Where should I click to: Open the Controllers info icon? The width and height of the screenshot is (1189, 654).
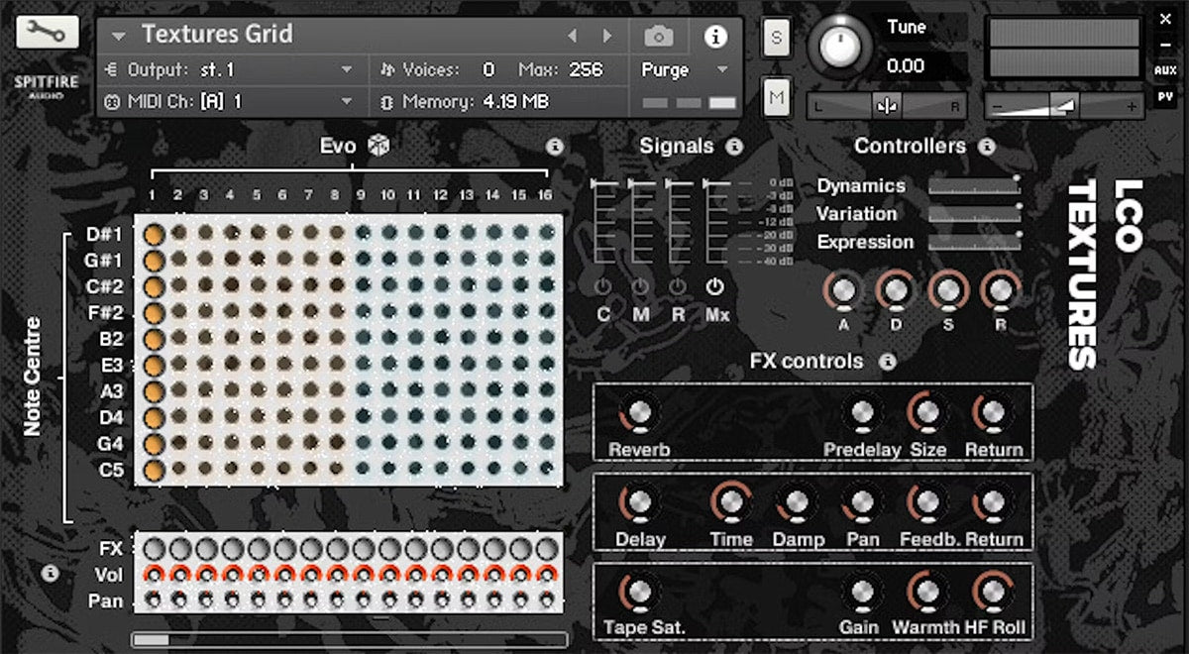986,147
